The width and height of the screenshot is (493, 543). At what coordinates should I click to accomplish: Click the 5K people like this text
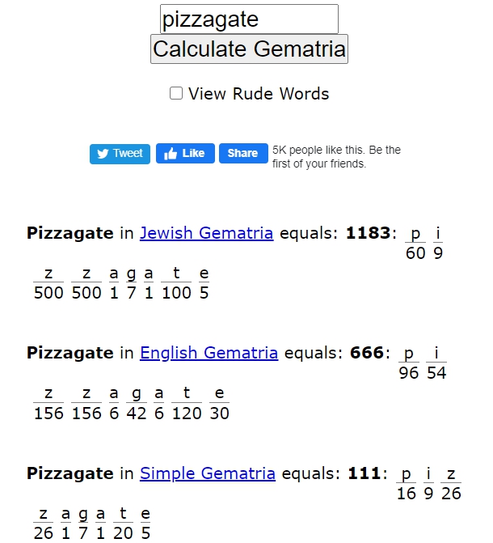[x=336, y=156]
